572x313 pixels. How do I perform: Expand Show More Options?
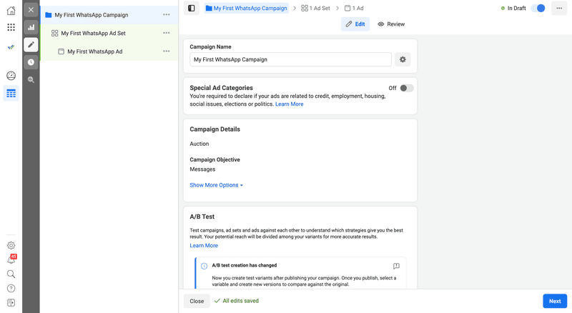217,185
